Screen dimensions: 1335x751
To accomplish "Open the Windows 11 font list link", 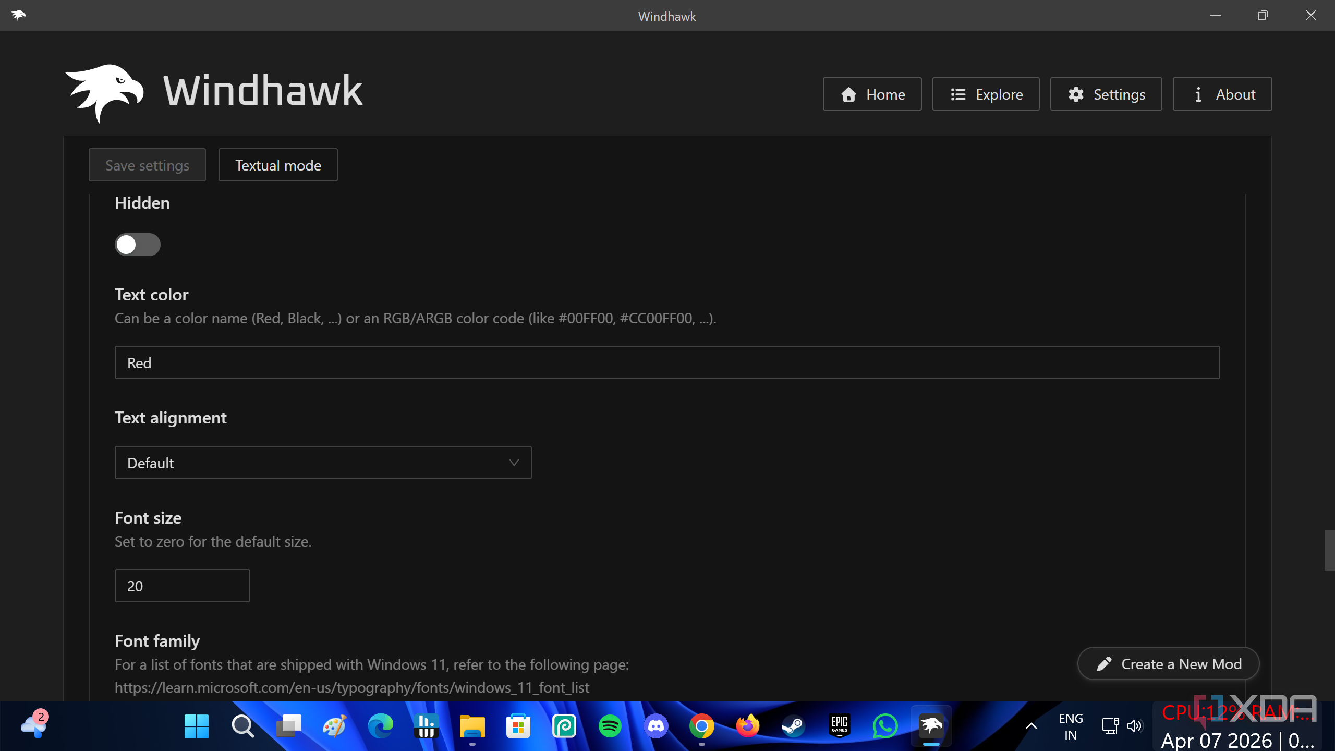I will [352, 688].
